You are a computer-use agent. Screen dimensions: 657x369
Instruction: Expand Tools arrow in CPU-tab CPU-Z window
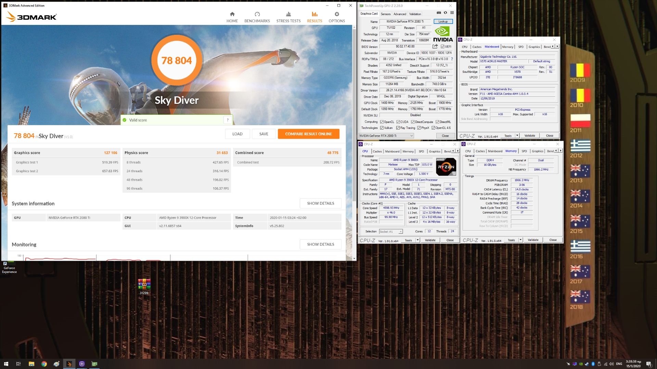[417, 240]
